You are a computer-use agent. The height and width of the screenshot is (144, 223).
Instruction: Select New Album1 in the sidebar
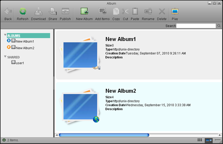(x=25, y=41)
